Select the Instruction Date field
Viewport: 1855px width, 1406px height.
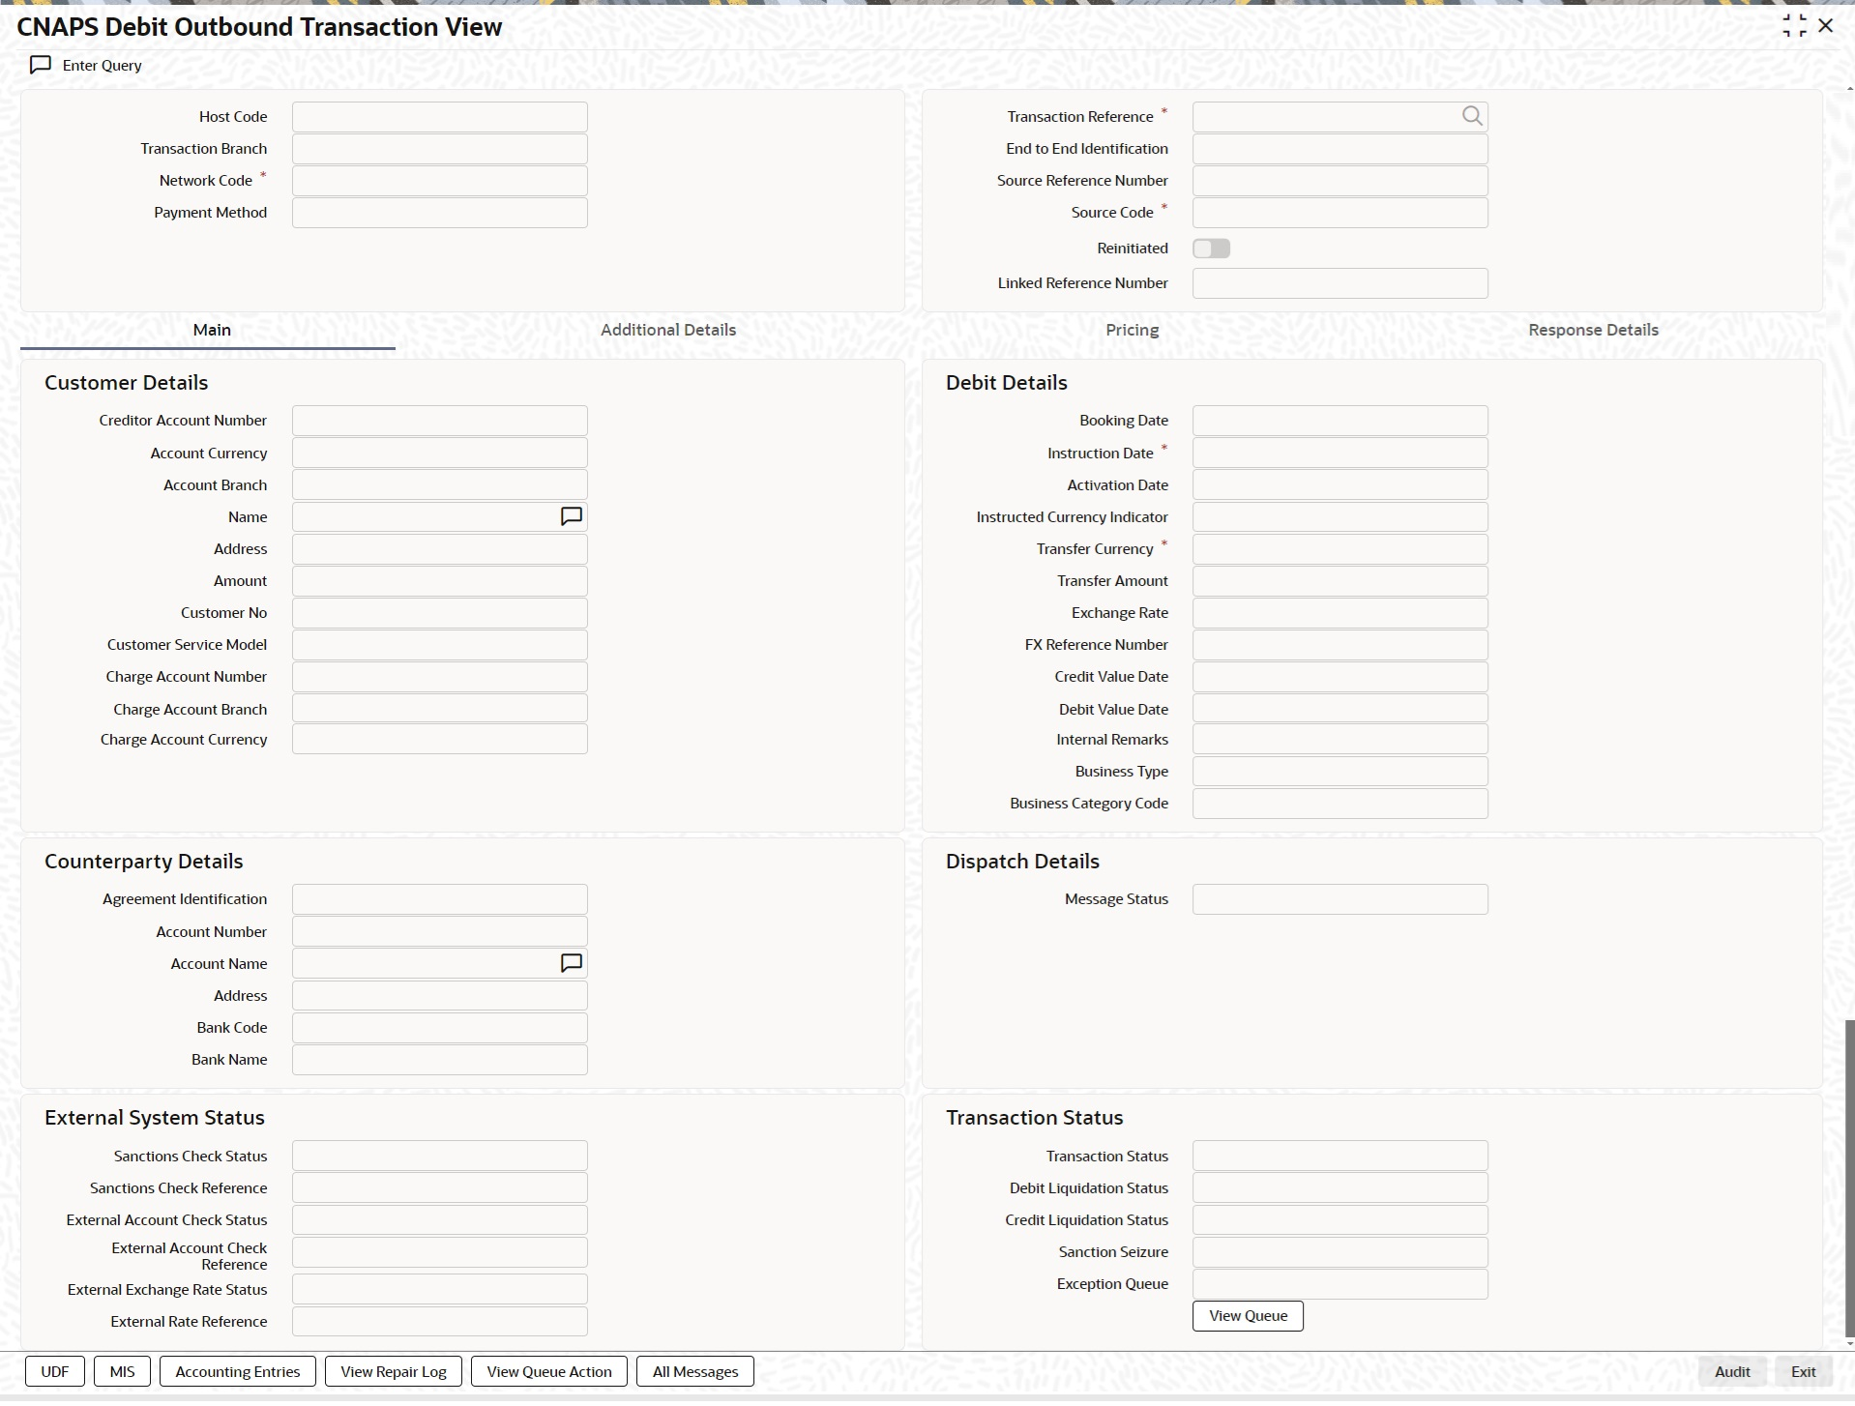click(1340, 454)
